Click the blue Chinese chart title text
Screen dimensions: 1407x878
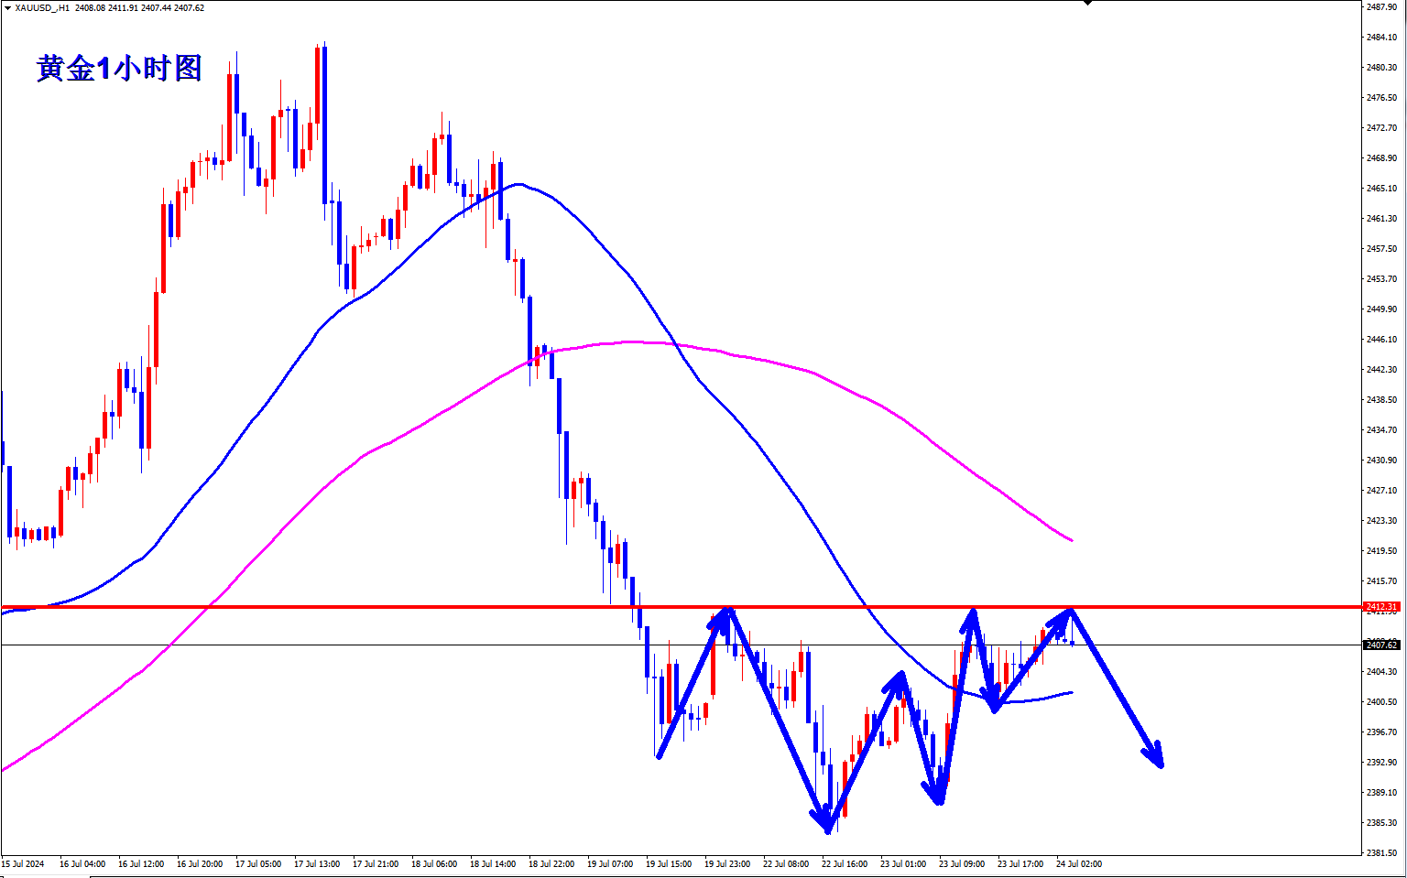click(119, 69)
